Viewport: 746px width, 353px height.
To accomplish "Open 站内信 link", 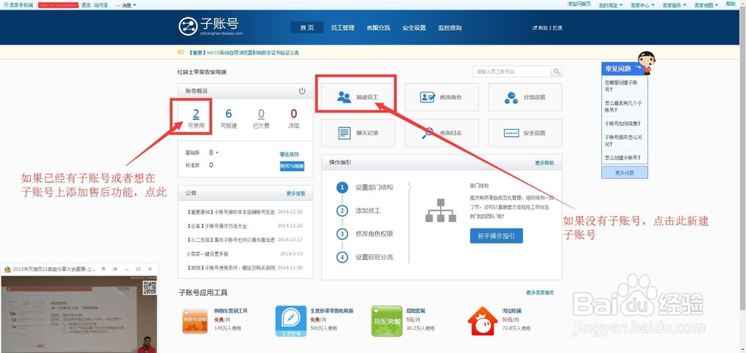I will [101, 5].
